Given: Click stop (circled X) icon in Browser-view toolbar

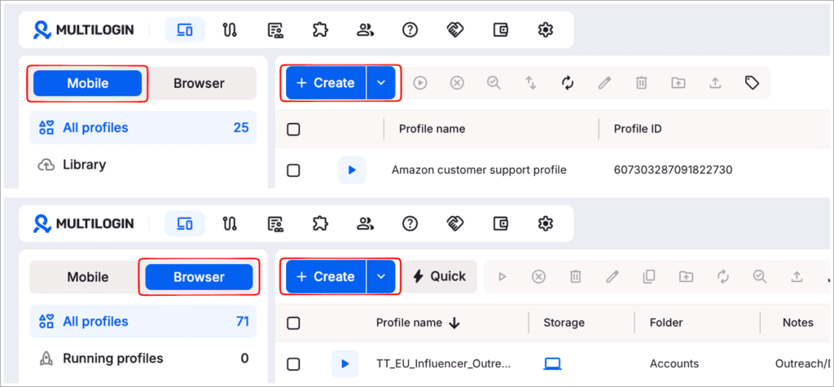Looking at the screenshot, I should 539,276.
